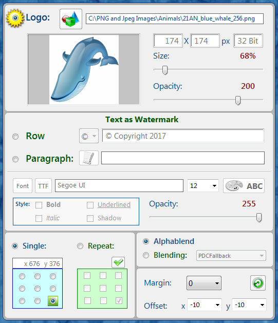Open the paragraph editor notepad icon
This screenshot has width=278, height=323.
89,158
